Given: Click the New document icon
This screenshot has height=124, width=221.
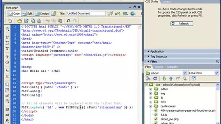Looking at the screenshot, I should coord(10,21).
